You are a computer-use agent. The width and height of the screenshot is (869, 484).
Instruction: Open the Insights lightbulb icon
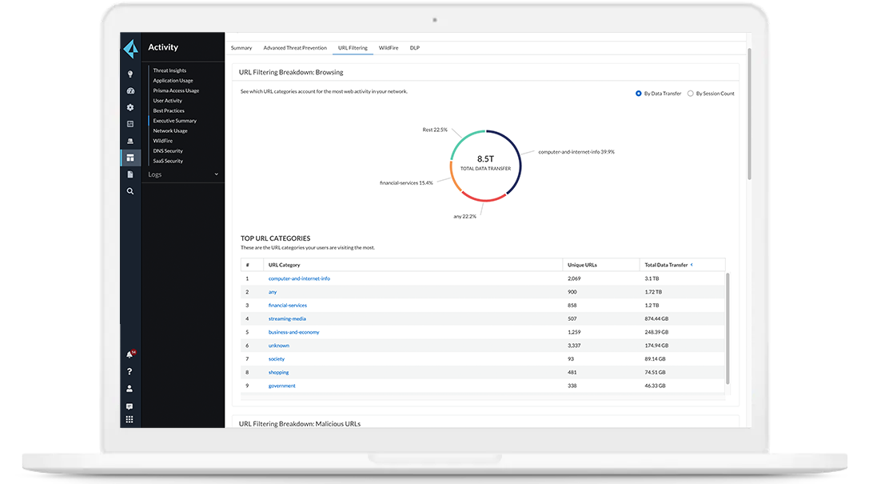click(x=130, y=74)
